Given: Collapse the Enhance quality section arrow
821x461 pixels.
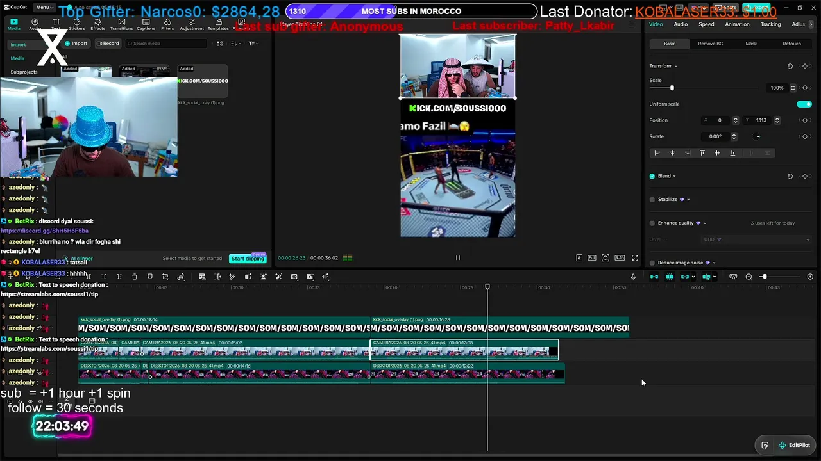Looking at the screenshot, I should 704,223.
